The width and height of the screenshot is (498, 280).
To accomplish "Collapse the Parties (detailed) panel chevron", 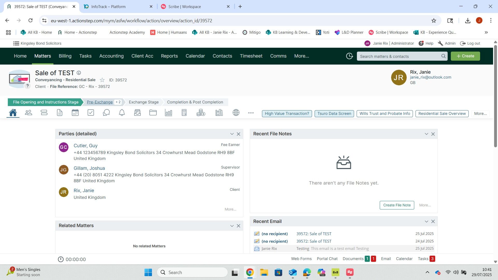I will pos(232,134).
